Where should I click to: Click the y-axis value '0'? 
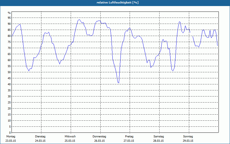pyautogui.click(x=10, y=133)
